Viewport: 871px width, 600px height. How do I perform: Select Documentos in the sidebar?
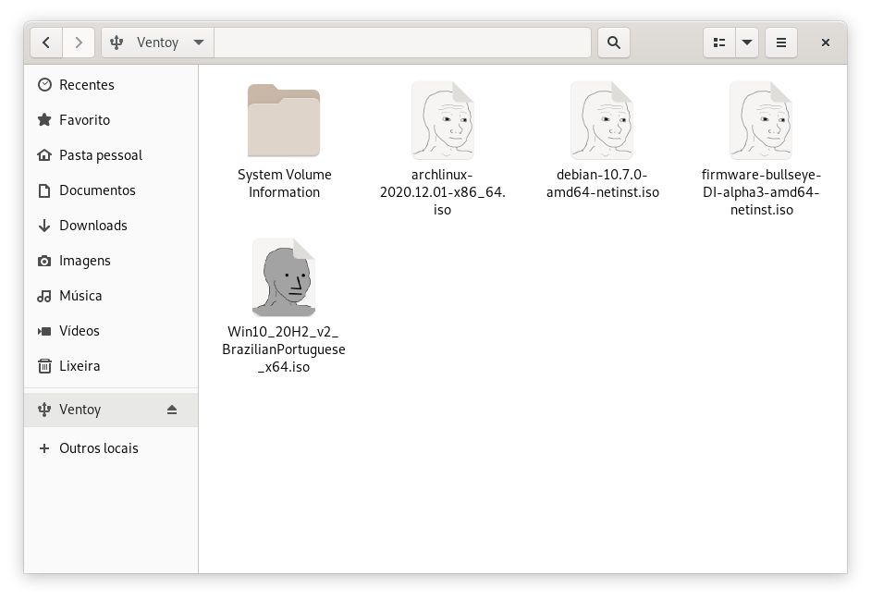pos(97,190)
